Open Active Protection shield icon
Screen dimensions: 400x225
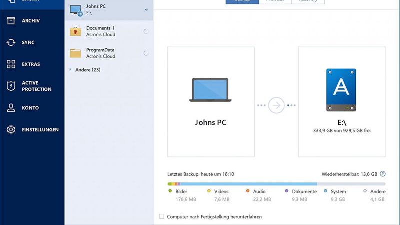click(11, 86)
